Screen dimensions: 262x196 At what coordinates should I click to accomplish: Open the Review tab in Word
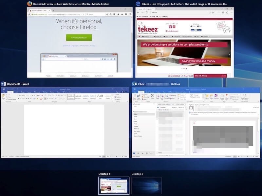click(52, 92)
